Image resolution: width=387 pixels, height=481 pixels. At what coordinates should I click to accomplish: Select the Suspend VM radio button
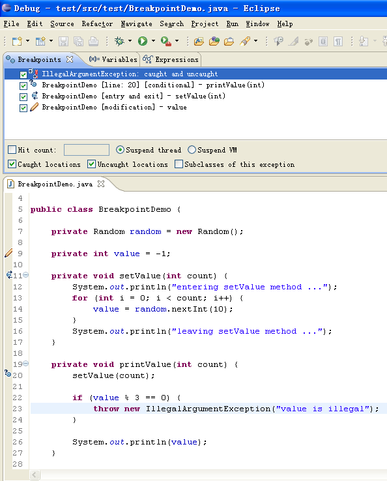(192, 150)
